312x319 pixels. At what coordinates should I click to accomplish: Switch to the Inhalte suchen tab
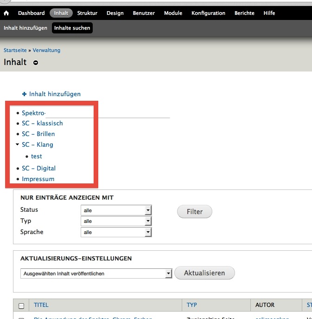pyautogui.click(x=72, y=28)
